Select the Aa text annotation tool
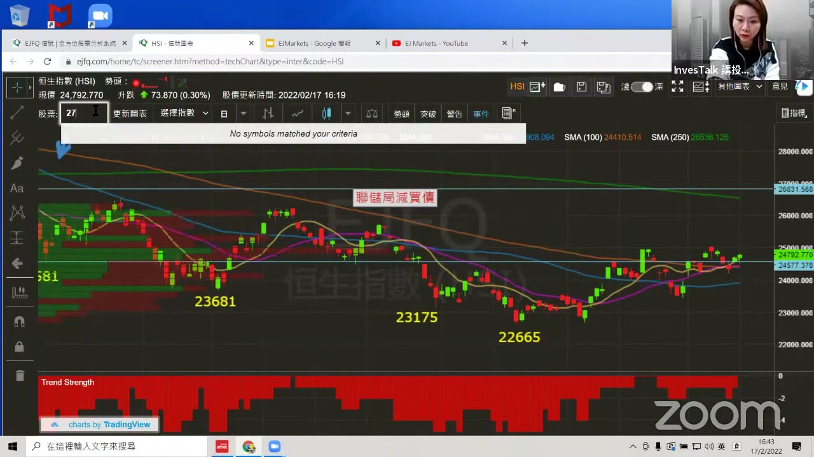814x457 pixels. (17, 188)
